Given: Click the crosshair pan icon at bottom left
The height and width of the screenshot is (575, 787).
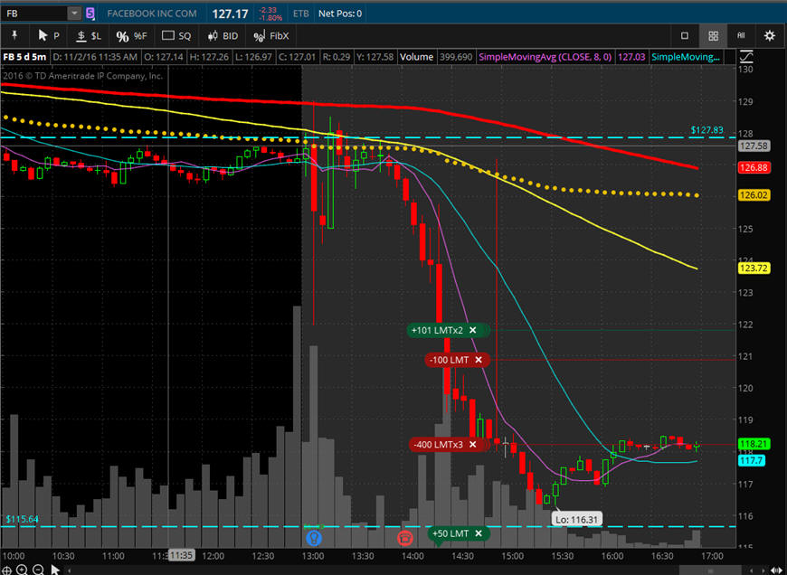Looking at the screenshot, I should pos(7,570).
